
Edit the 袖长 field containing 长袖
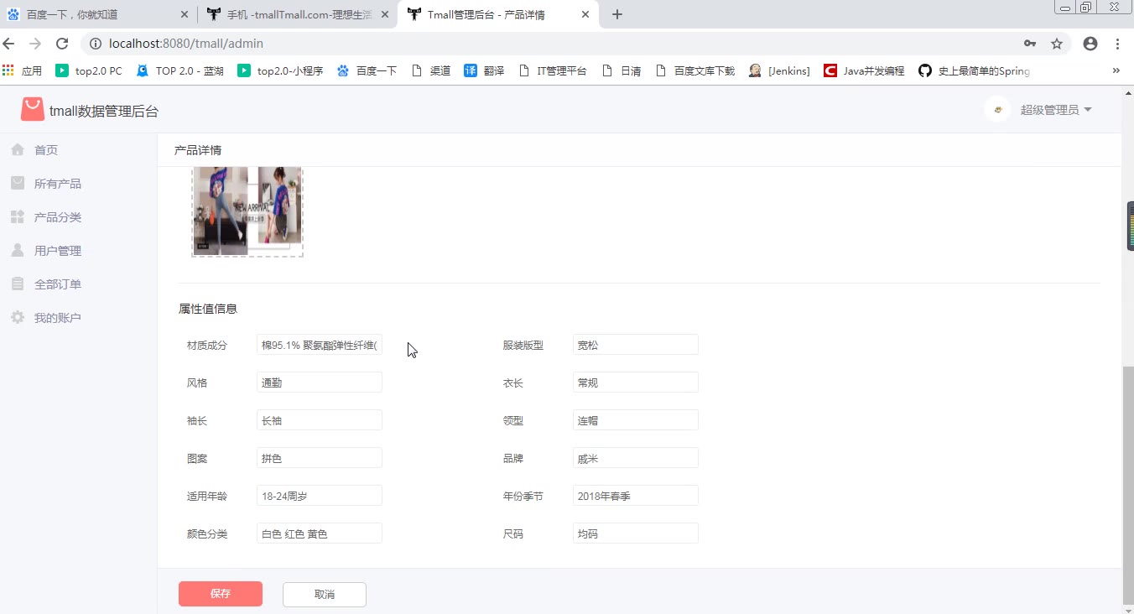(320, 420)
